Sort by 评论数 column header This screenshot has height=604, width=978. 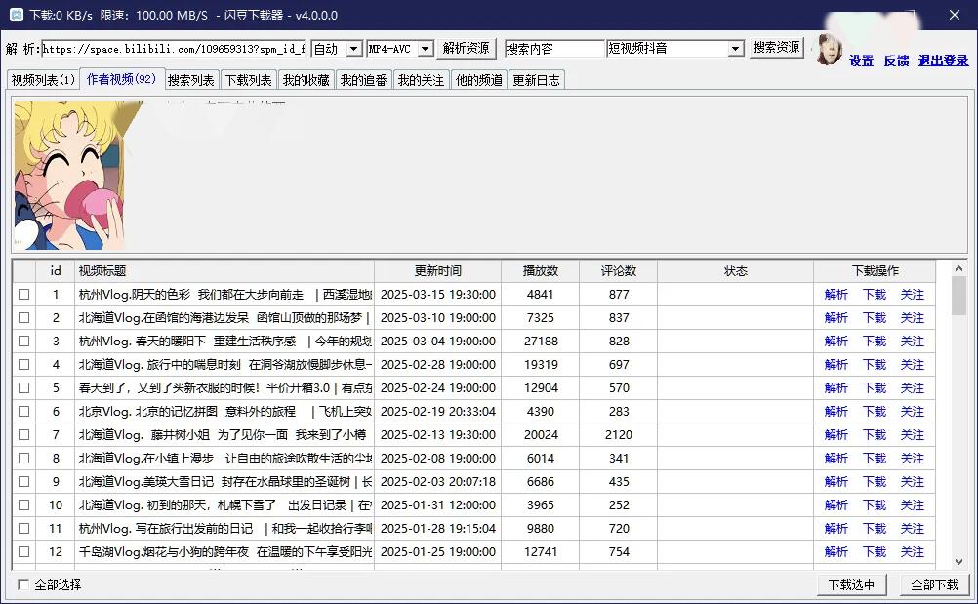point(618,270)
